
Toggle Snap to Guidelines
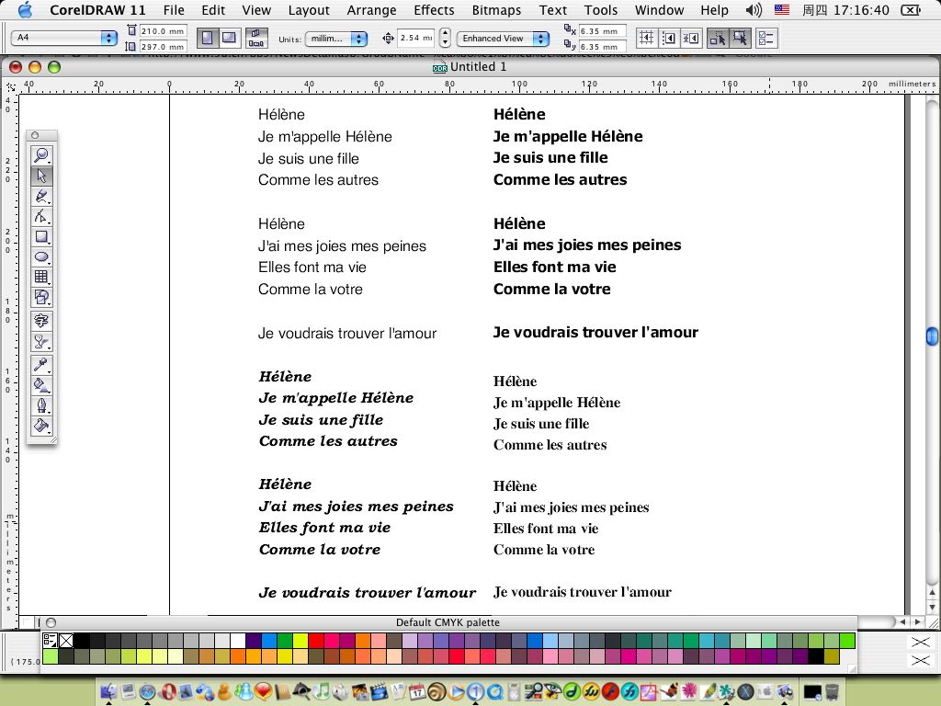point(669,38)
